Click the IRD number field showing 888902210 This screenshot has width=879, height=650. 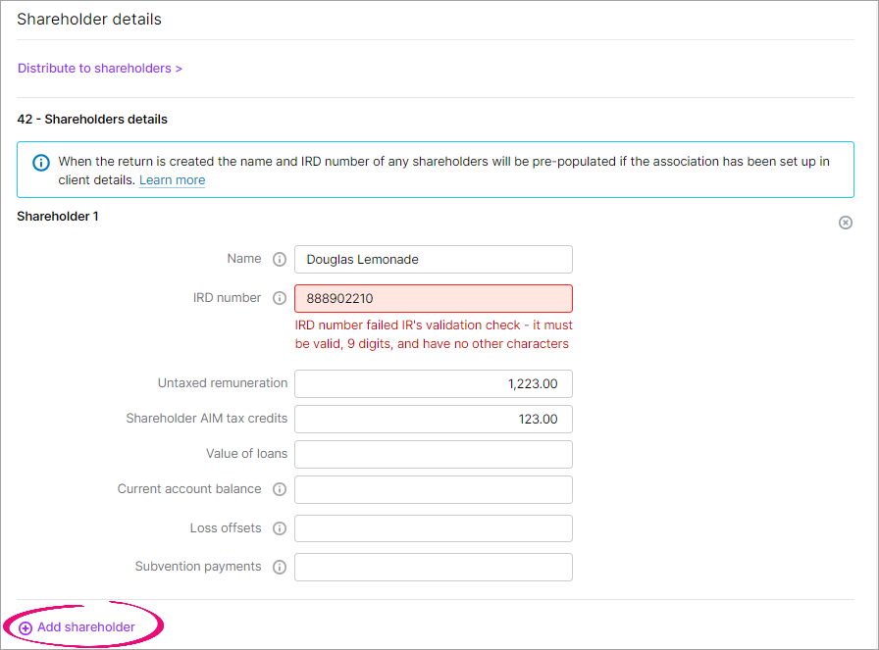coord(434,298)
